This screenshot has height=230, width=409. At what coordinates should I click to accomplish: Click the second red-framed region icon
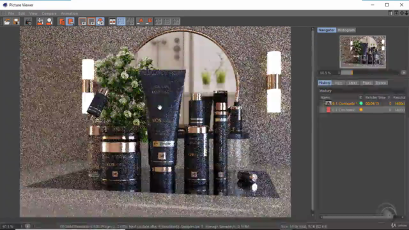click(x=91, y=22)
